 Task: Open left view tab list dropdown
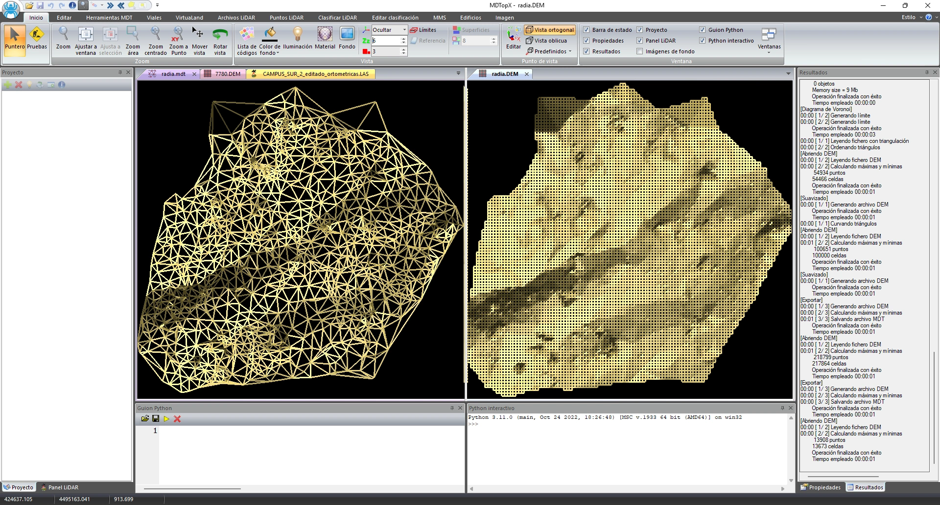coord(458,73)
